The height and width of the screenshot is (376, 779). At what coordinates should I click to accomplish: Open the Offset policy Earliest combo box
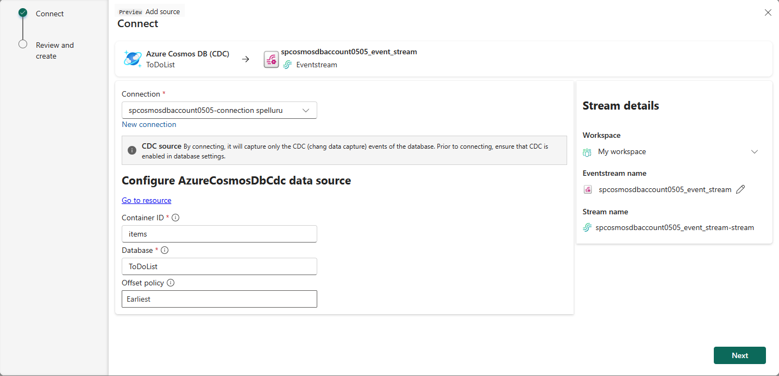coord(219,299)
